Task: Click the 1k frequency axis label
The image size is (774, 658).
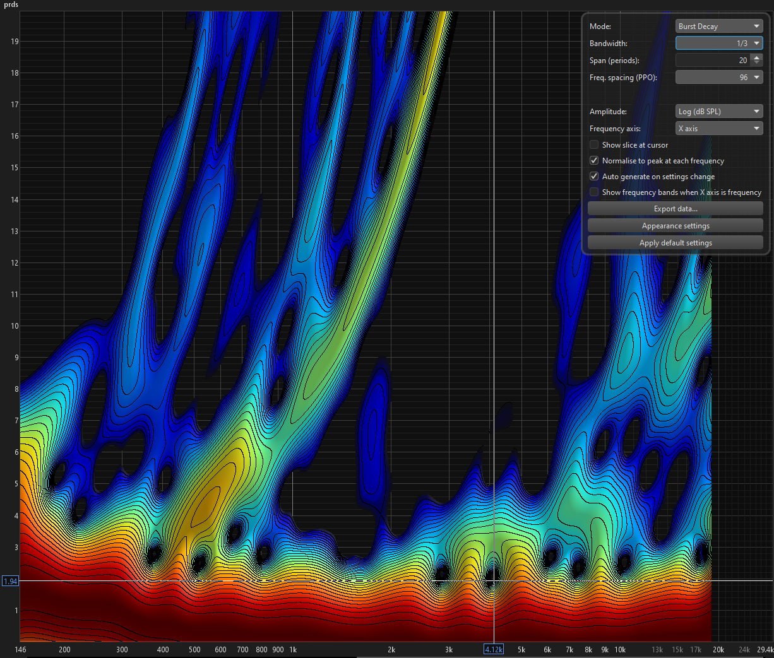Action: (293, 650)
